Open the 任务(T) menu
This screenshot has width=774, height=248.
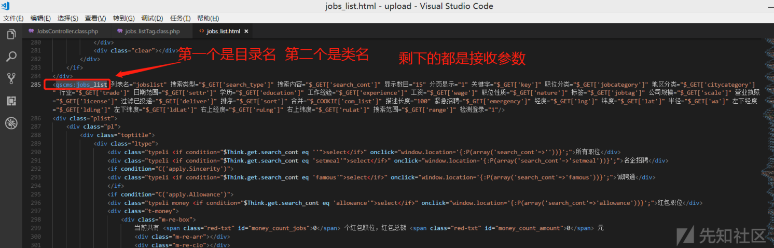click(180, 18)
